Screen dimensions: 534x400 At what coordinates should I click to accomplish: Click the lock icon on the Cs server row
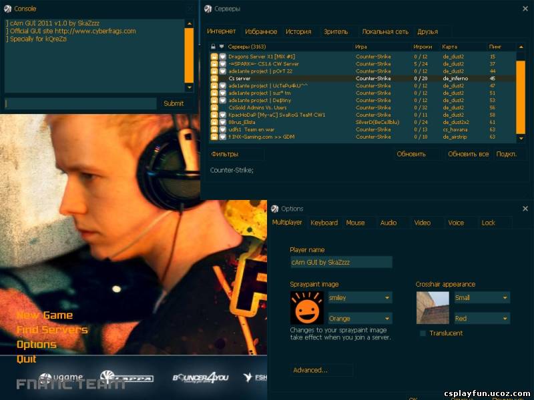tap(214, 78)
